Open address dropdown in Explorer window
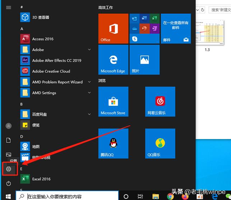Viewport: 231px width, 200px height. [198, 10]
